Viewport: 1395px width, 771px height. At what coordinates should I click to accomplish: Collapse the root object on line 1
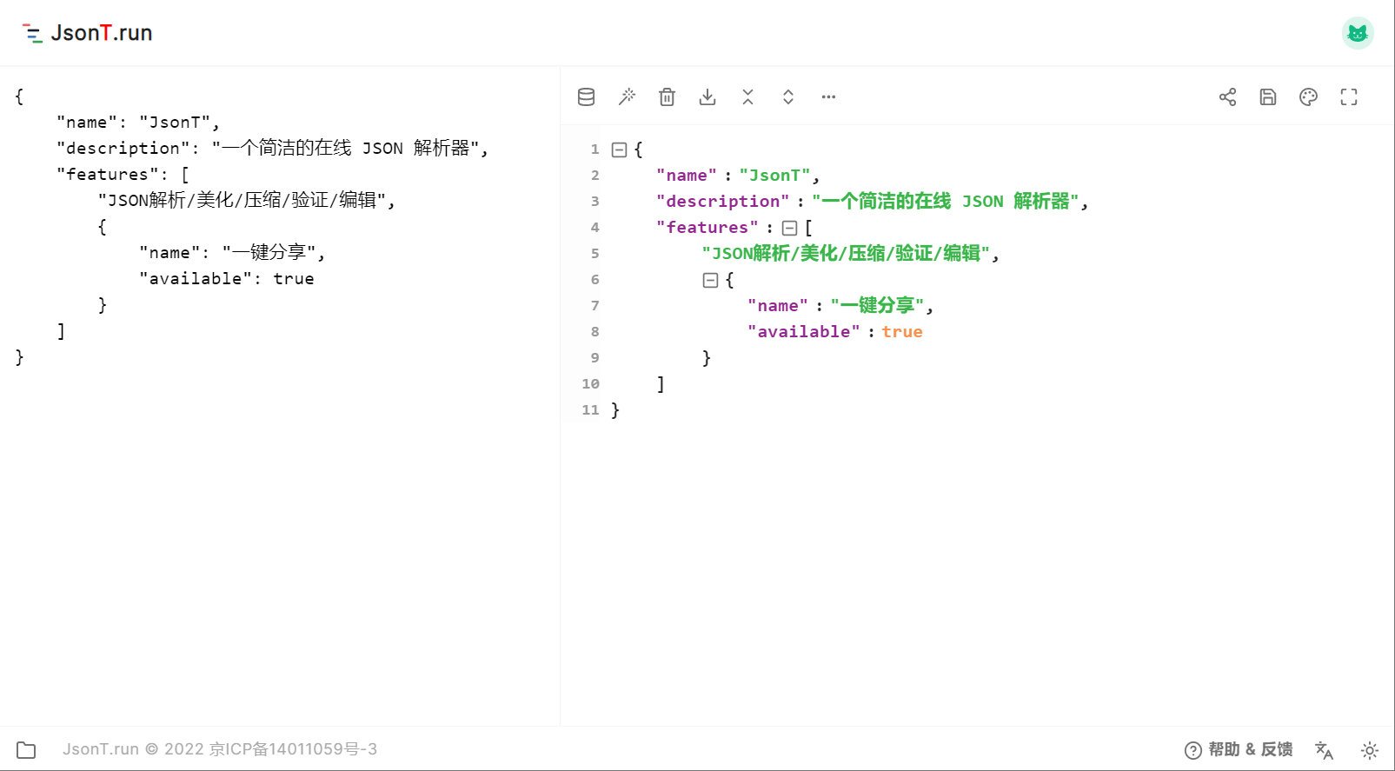coord(620,150)
